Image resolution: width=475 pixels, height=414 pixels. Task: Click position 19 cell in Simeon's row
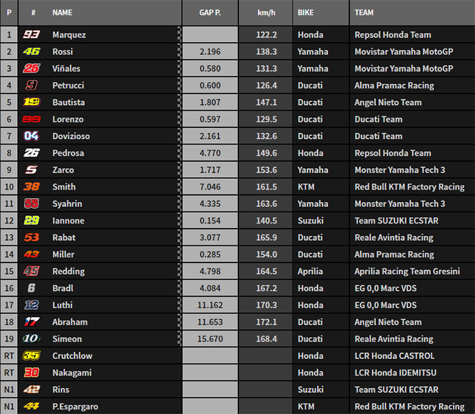9,339
